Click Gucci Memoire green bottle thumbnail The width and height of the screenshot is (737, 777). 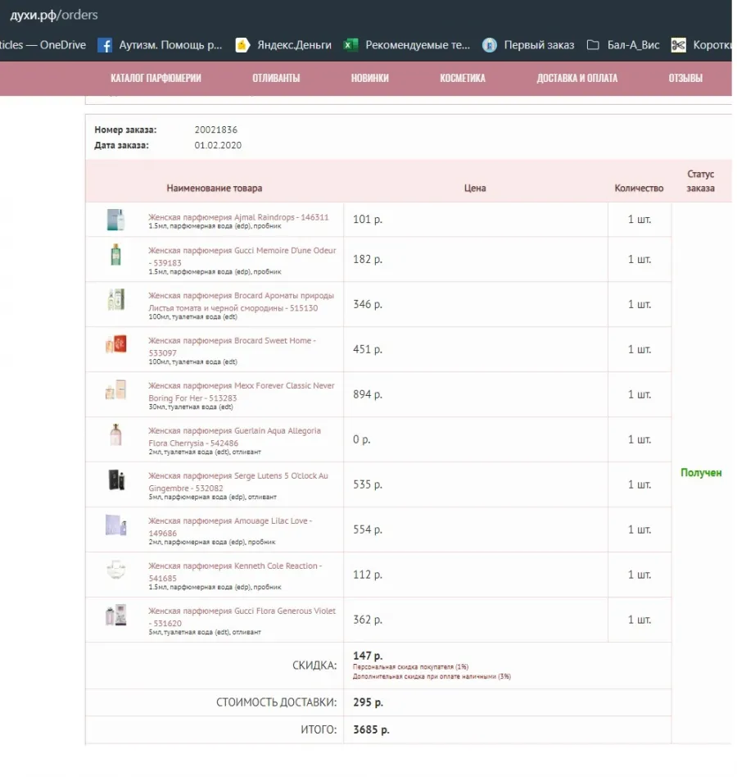click(115, 254)
